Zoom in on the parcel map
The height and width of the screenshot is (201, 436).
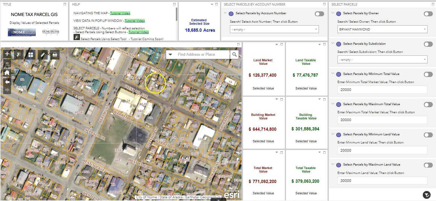7,54
